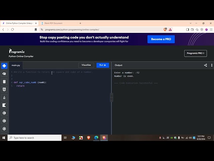The image size is (214, 161).
Task: Open a new browser tab
Action: pos(80,23)
